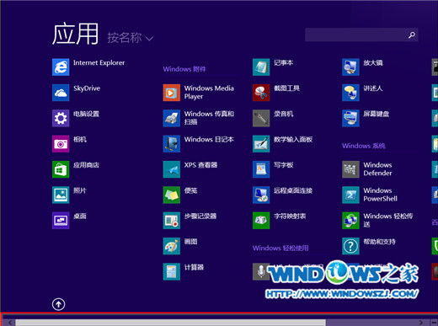Image resolution: width=438 pixels, height=326 pixels.
Task: Open 帮助和支持 help icon
Action: 350,246
